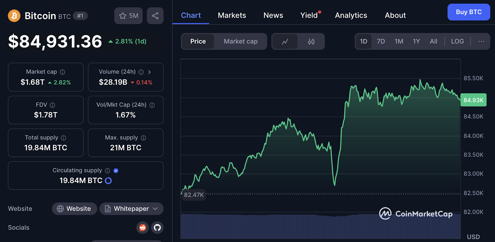This screenshot has width=495, height=242.
Task: Click the share icon button
Action: pos(155,16)
